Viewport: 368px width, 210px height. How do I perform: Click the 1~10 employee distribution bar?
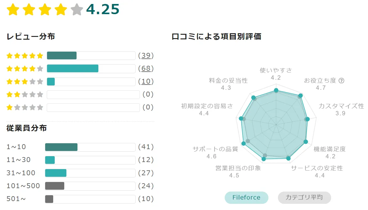click(61, 147)
